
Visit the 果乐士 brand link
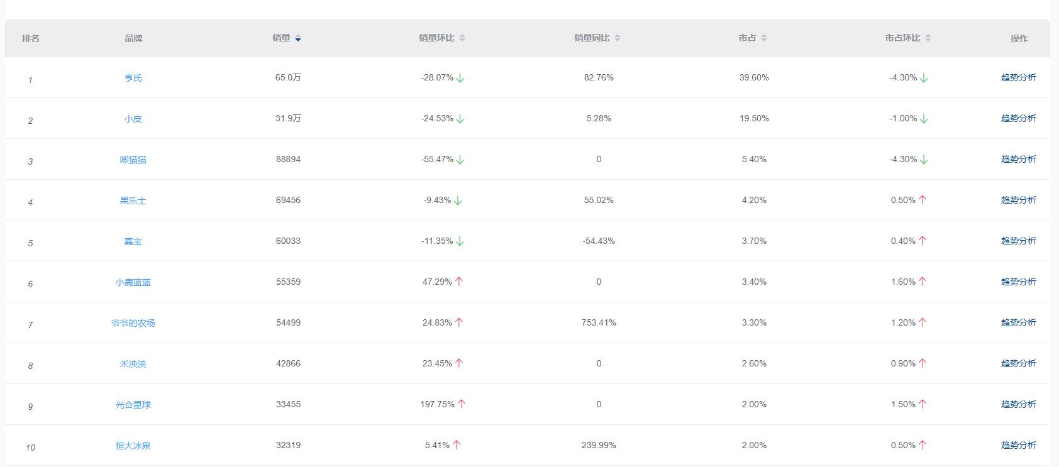(133, 201)
